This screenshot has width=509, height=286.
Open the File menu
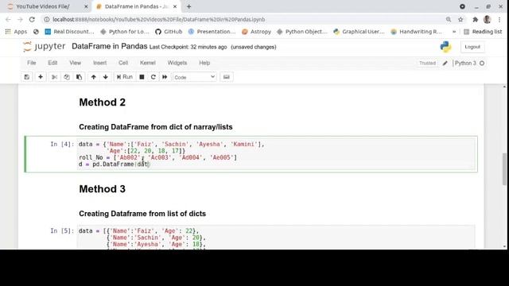coord(32,63)
